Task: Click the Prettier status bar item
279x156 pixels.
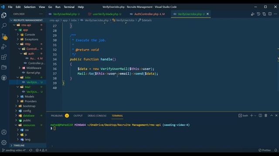Action: (265, 150)
